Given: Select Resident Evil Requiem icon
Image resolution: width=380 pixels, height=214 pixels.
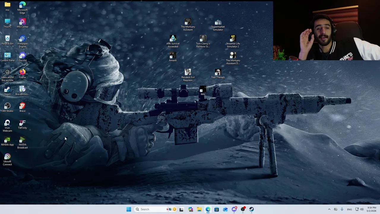Looking at the screenshot, I should point(188,75).
